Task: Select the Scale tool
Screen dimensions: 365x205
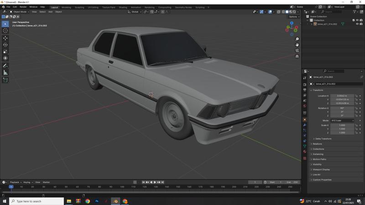Action: pyautogui.click(x=5, y=51)
